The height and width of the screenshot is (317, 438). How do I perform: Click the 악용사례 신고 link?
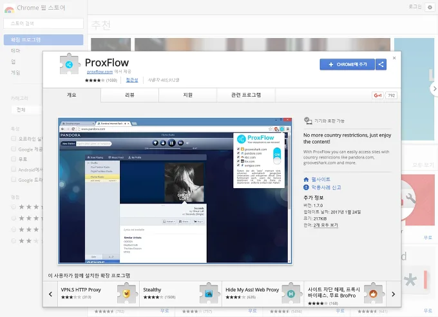click(327, 187)
